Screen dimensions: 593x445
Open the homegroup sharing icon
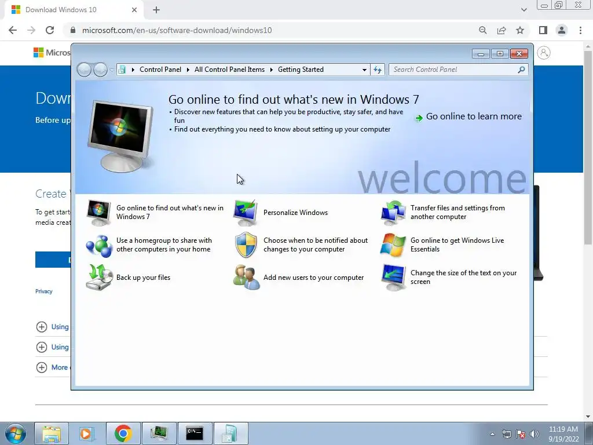pos(98,245)
